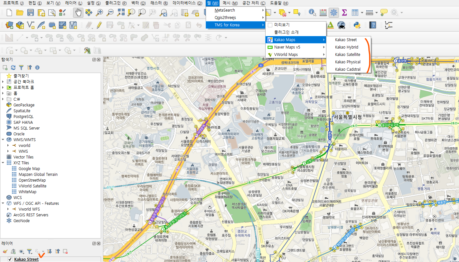
Task: Open the Attribute Table icon
Action: [x=355, y=13]
